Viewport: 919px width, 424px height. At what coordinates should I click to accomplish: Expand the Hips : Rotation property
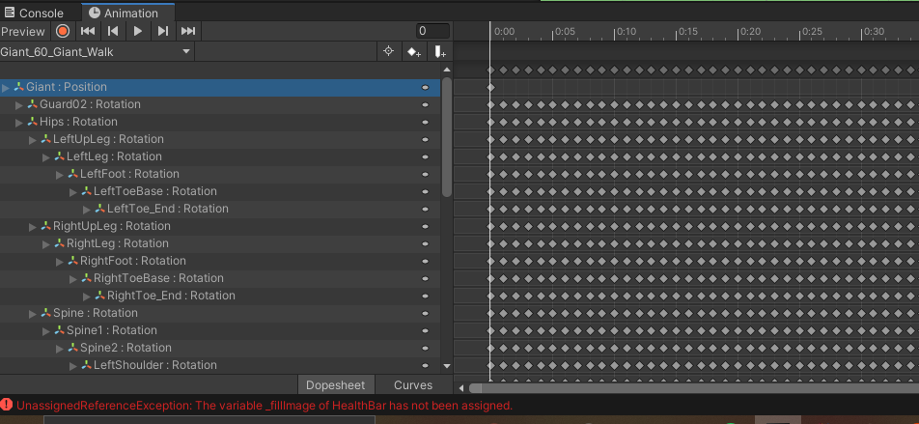pyautogui.click(x=19, y=123)
